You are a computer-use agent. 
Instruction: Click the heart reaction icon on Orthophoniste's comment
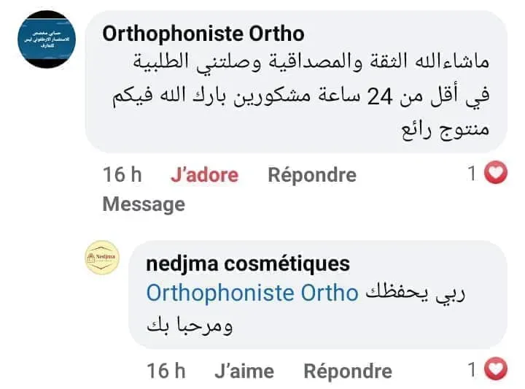point(496,172)
